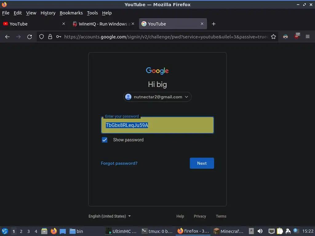Click the site security padlock icon

[50, 37]
